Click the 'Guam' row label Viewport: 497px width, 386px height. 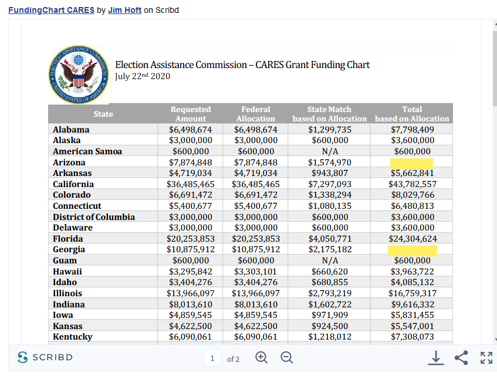click(65, 260)
